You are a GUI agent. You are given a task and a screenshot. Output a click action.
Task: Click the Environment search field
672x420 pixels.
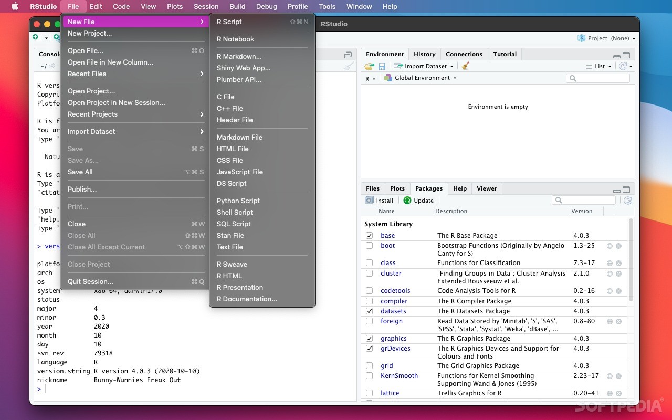pyautogui.click(x=597, y=78)
